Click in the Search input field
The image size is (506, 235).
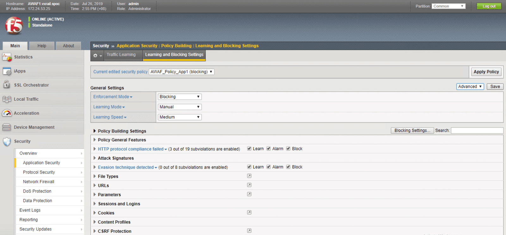pyautogui.click(x=477, y=131)
